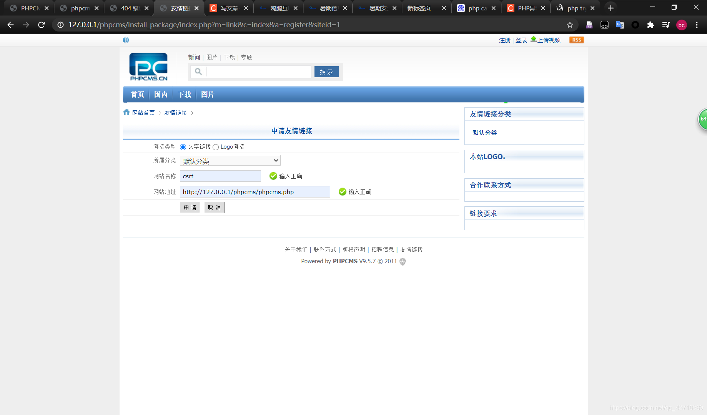Submit the form with 申请 button
Image resolution: width=707 pixels, height=415 pixels.
[190, 207]
